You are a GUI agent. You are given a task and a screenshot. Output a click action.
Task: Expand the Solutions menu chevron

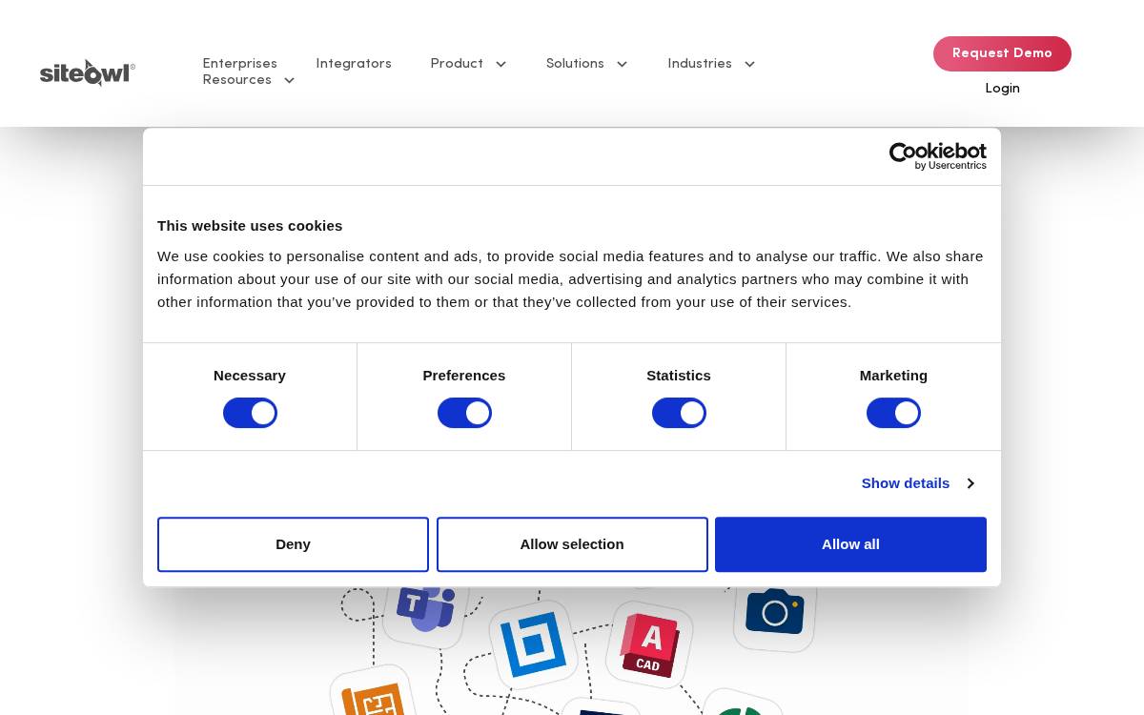tap(622, 64)
